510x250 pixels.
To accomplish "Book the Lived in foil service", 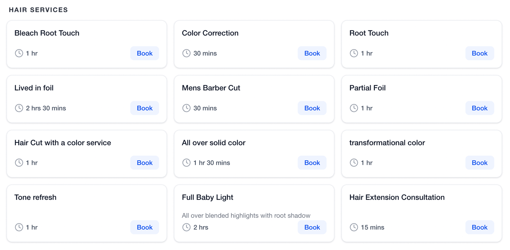I will 145,108.
